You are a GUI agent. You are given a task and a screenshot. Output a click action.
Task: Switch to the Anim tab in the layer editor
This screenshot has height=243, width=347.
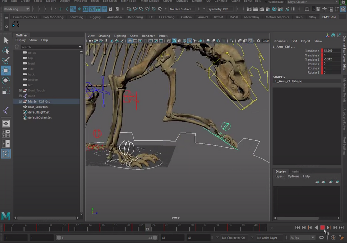click(x=295, y=171)
